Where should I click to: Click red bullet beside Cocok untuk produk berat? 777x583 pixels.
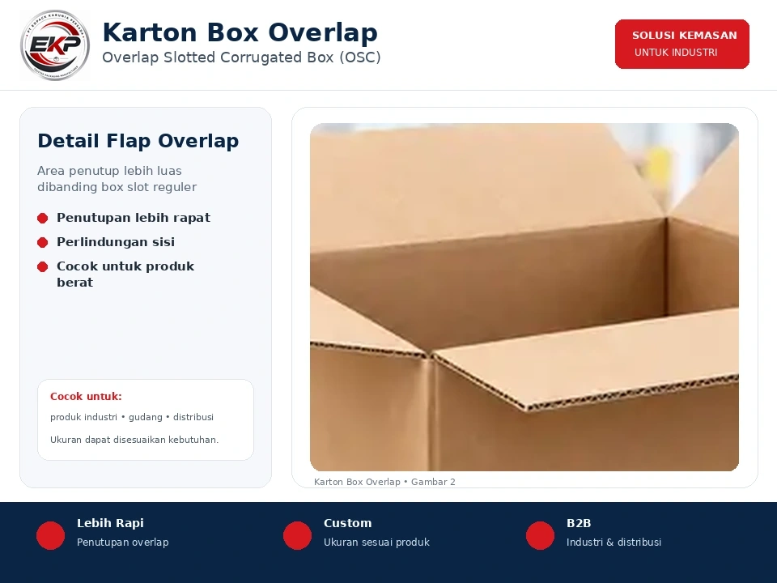tap(43, 266)
